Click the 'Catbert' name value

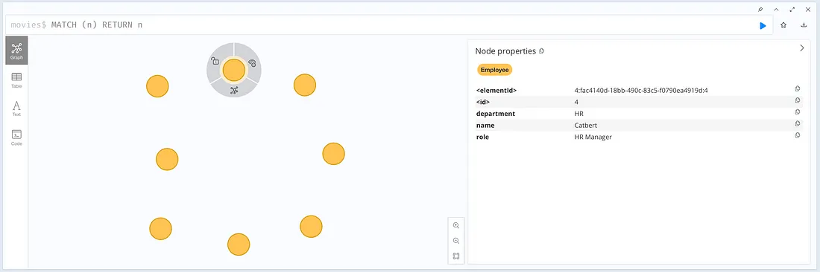click(x=586, y=126)
